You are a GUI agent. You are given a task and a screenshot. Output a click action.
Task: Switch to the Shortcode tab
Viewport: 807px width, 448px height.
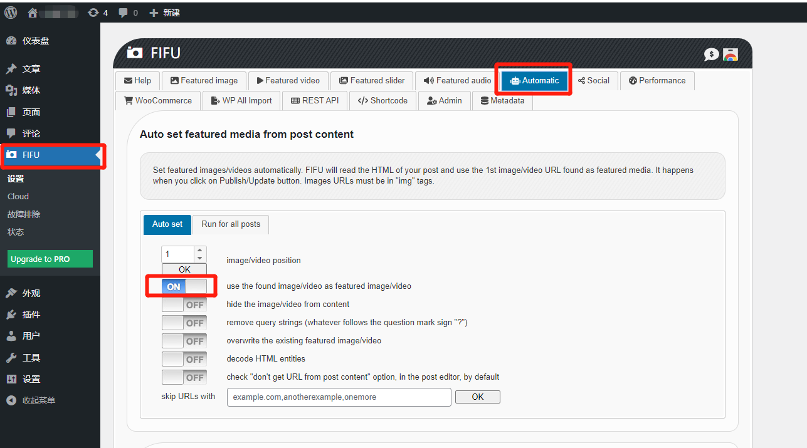[382, 100]
